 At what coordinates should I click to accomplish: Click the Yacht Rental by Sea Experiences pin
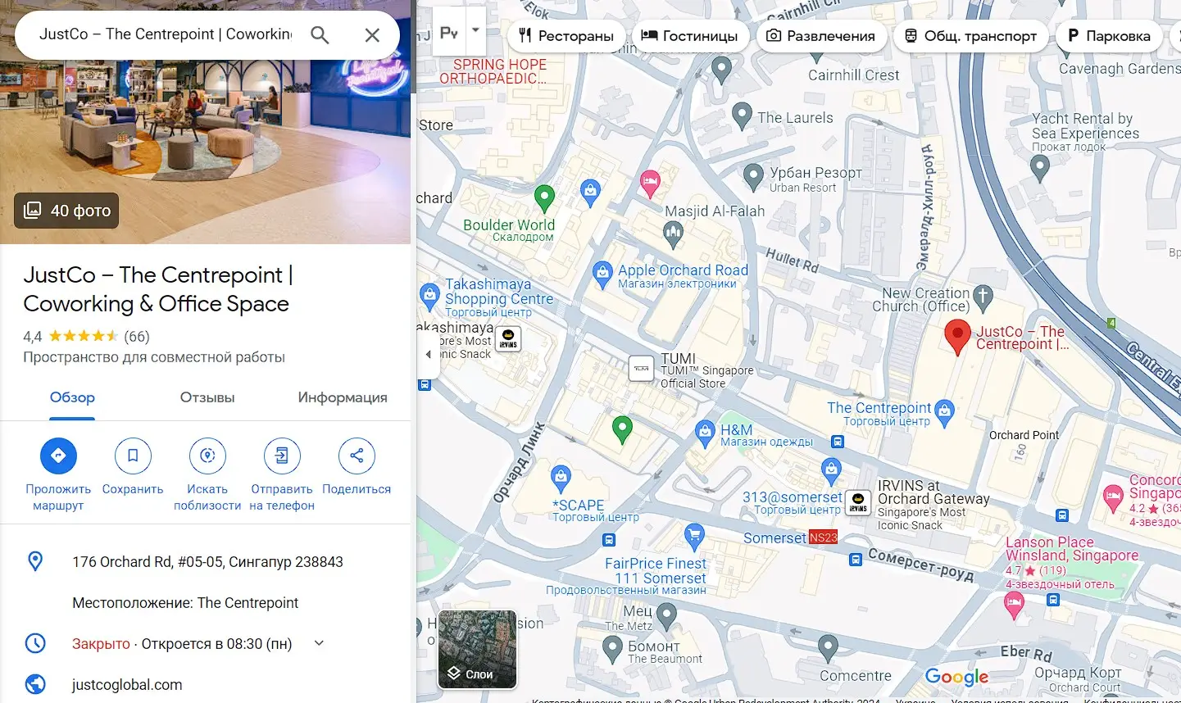coord(1039,167)
